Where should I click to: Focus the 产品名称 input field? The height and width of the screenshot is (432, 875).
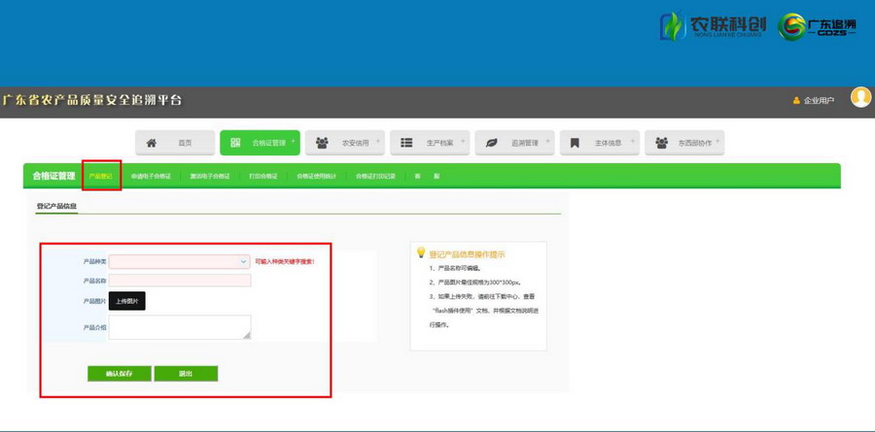coord(180,281)
